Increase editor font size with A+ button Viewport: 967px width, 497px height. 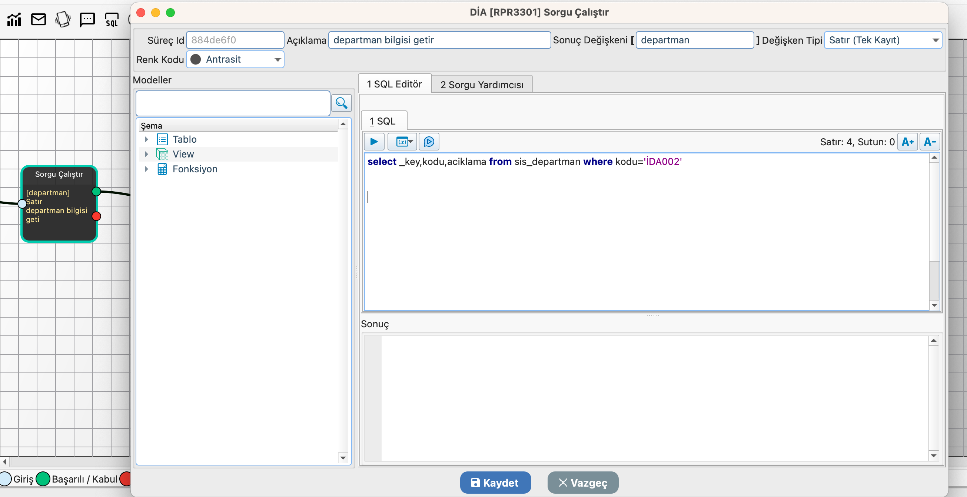[x=907, y=142]
